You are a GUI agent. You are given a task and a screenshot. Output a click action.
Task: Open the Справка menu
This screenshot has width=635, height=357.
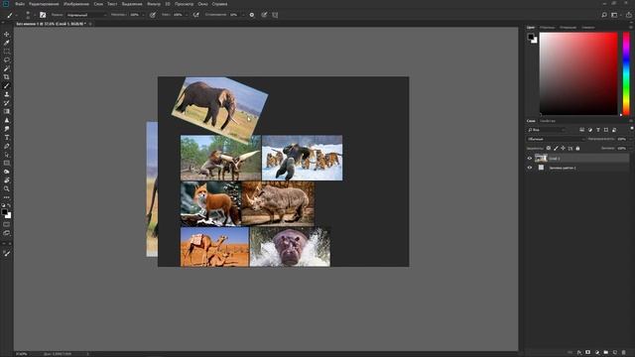pos(220,4)
